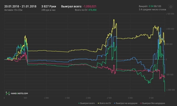Click the 1 500 x-axis label
177x106 pixels.
point(67,98)
